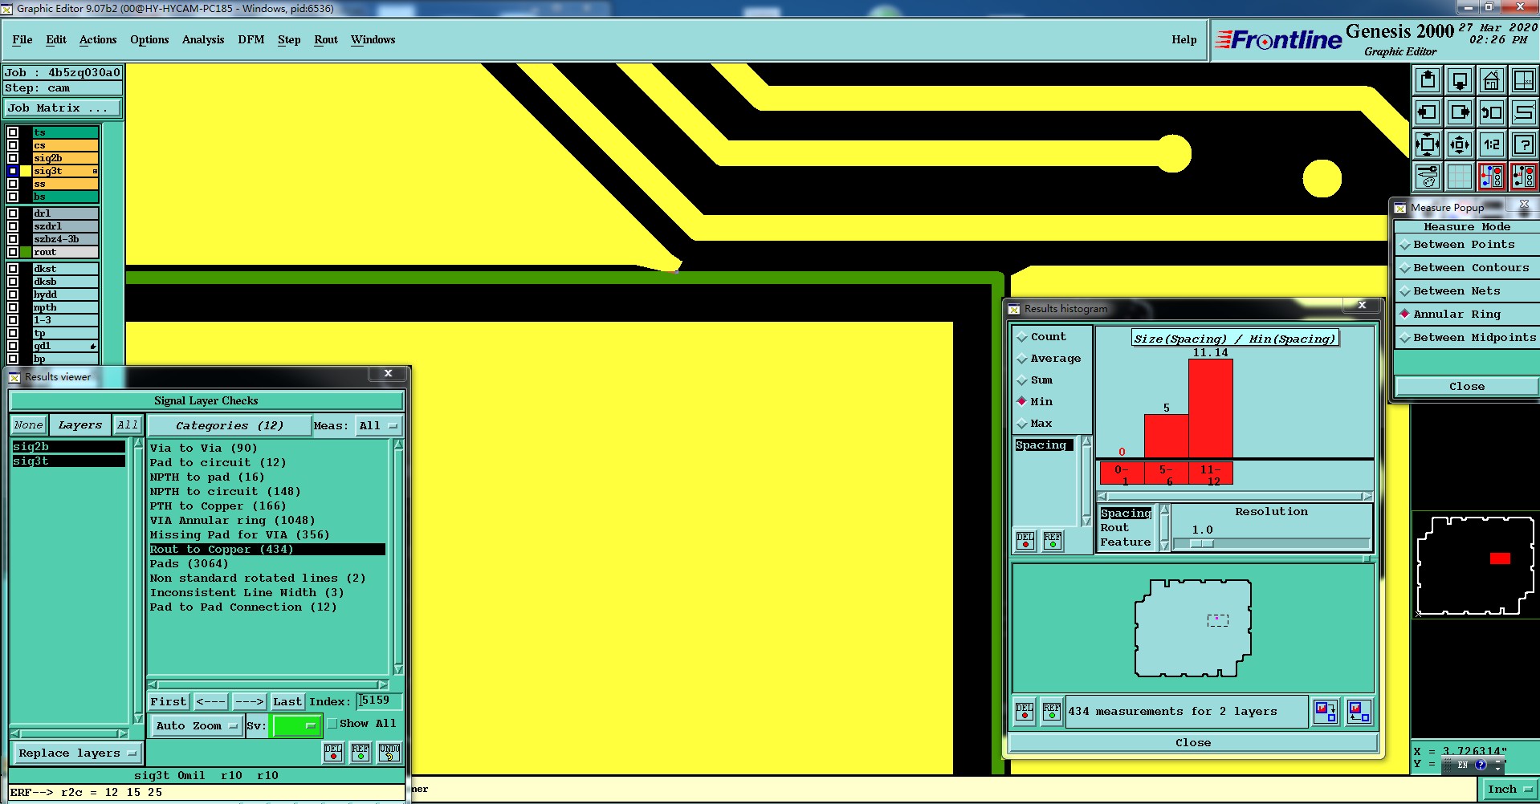
Task: Click the question mark help icon
Action: click(x=1523, y=144)
